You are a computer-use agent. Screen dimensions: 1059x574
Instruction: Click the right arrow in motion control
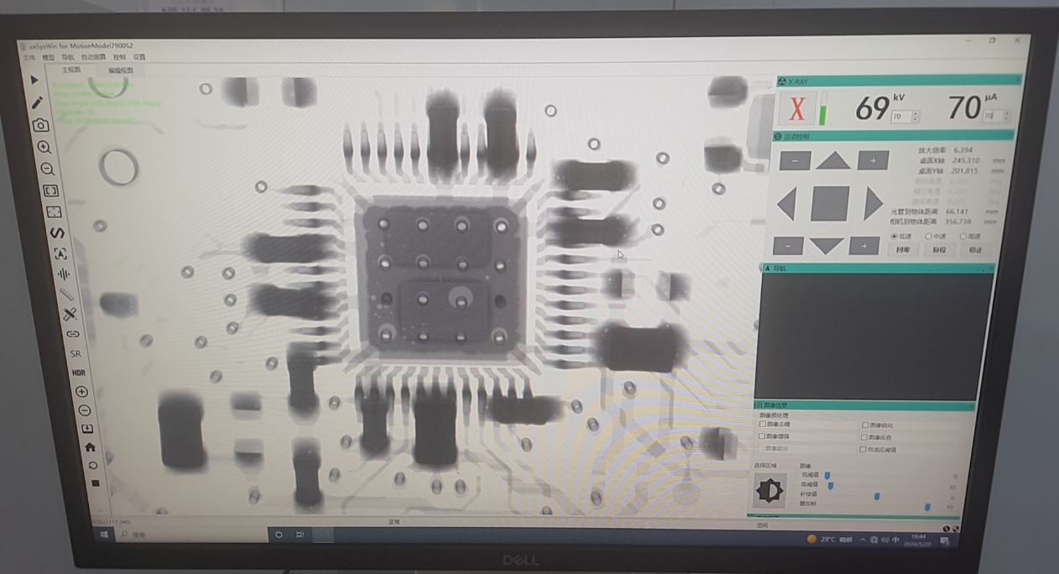click(x=874, y=203)
